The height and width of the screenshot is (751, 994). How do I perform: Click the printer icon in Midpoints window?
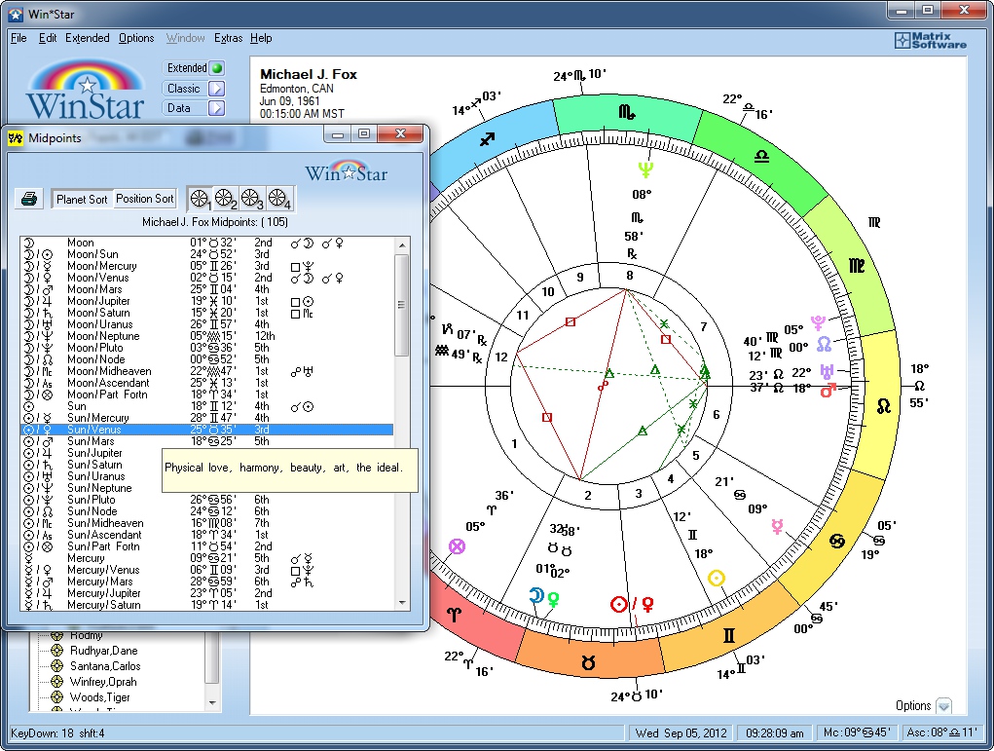[28, 199]
